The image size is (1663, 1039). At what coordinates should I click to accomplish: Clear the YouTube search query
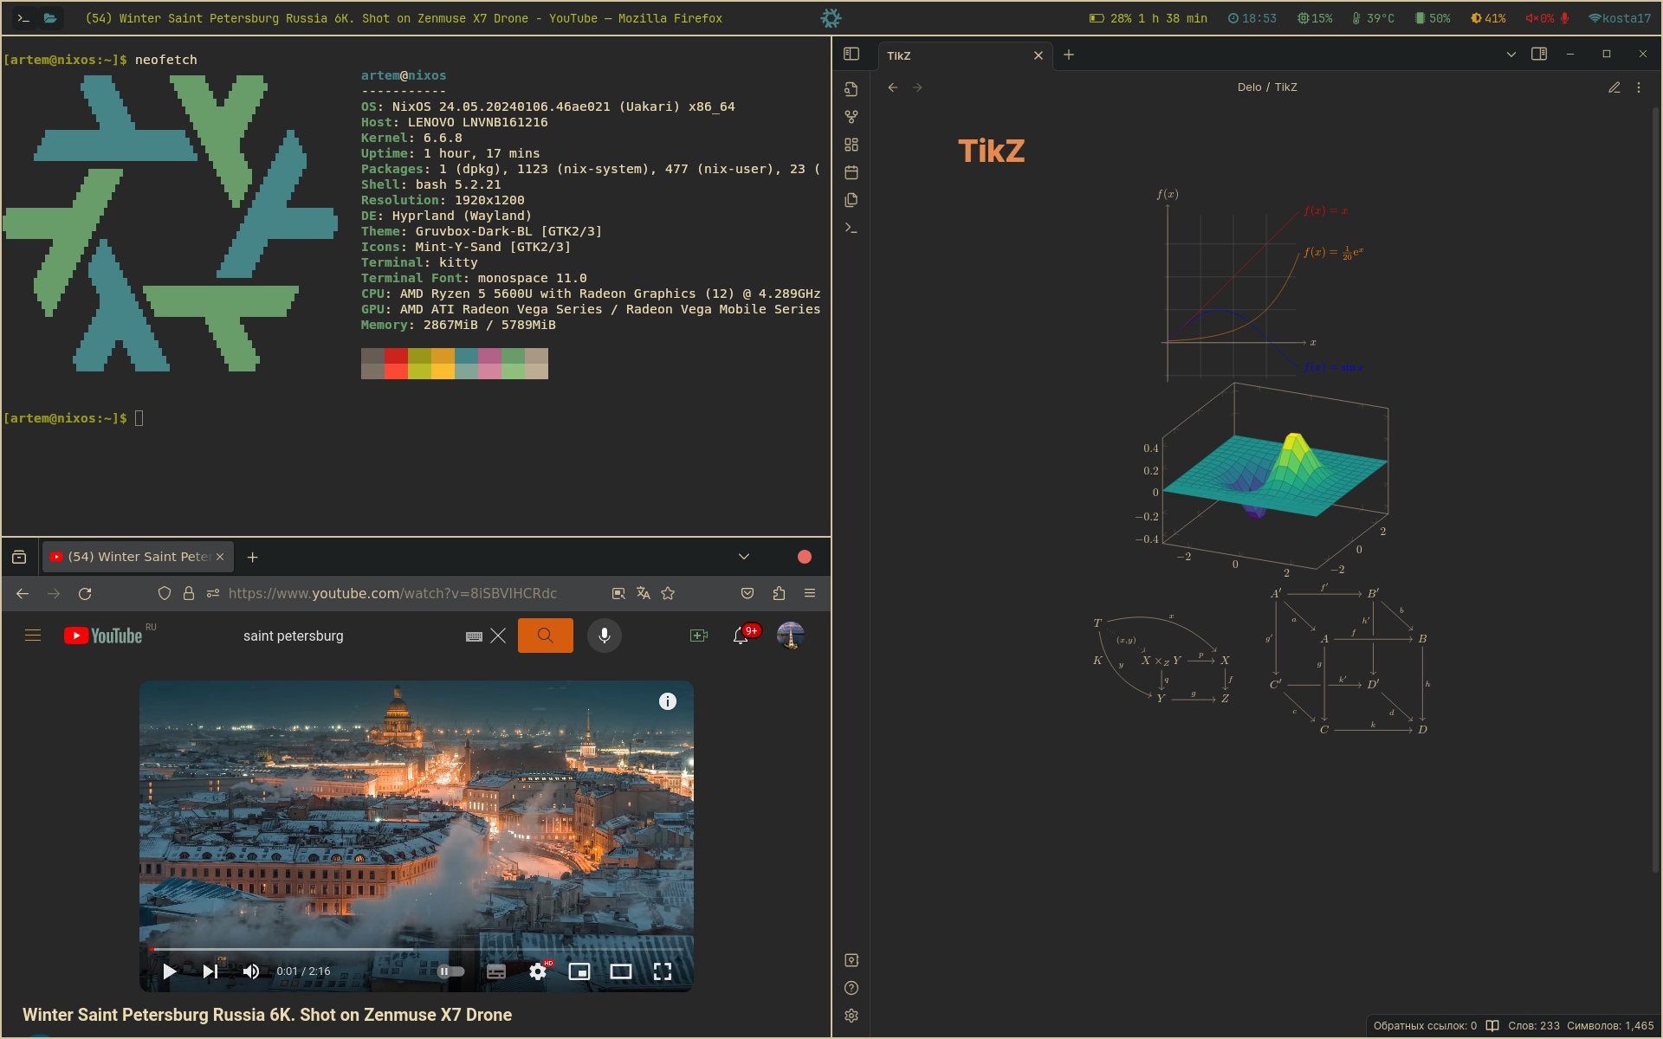[x=498, y=636]
